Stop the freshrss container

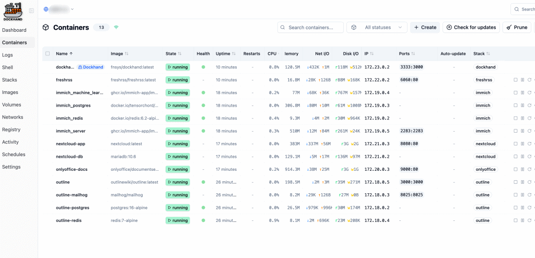(516, 80)
